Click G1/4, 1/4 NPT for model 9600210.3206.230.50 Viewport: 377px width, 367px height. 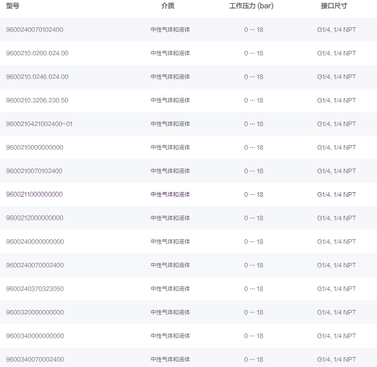(x=336, y=100)
